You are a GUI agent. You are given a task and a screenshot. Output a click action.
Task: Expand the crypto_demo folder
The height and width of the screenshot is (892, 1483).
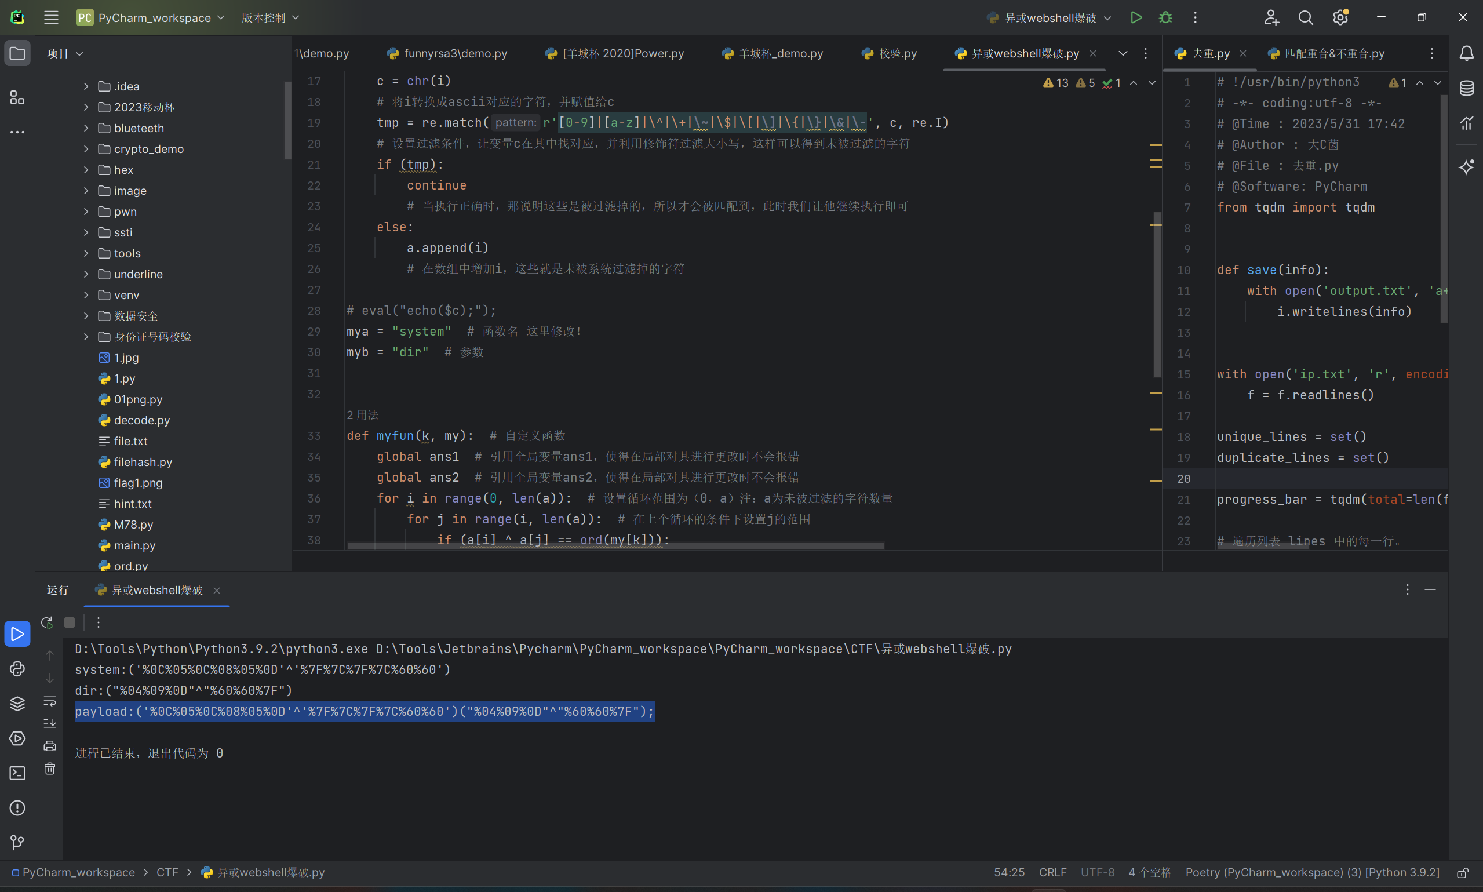[x=86, y=149]
